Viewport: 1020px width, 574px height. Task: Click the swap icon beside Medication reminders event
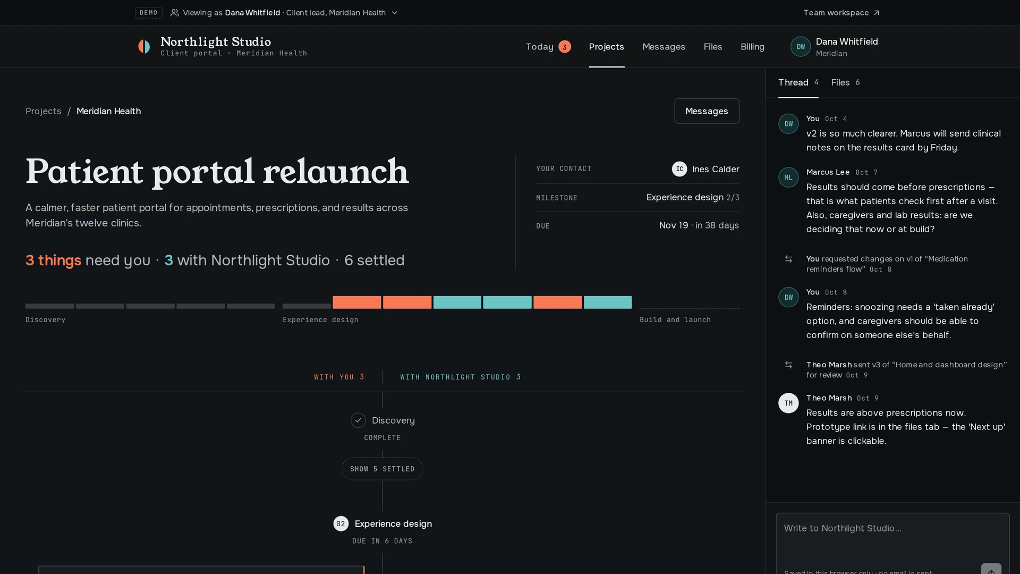point(788,259)
